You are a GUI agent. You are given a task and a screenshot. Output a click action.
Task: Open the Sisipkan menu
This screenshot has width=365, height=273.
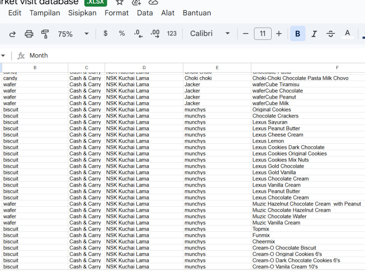point(82,13)
